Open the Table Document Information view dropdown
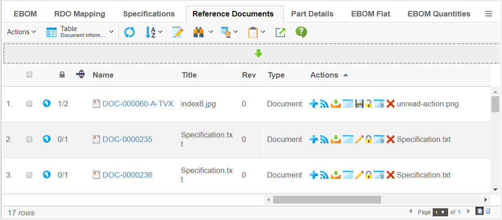Screen dimensions: 502x220 pyautogui.click(x=80, y=32)
